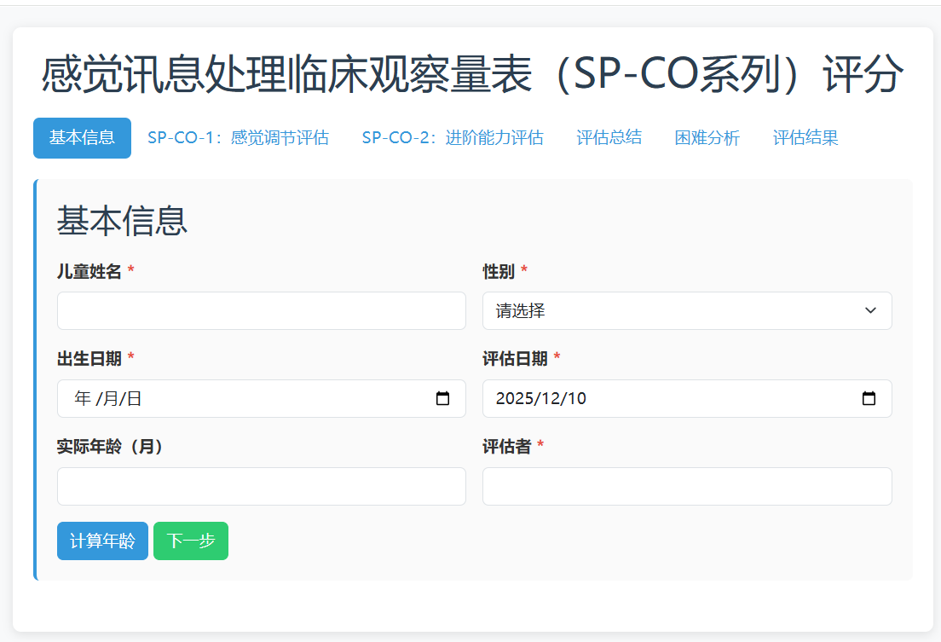941x642 pixels.
Task: Focus the 评估者 text field
Action: pyautogui.click(x=687, y=486)
